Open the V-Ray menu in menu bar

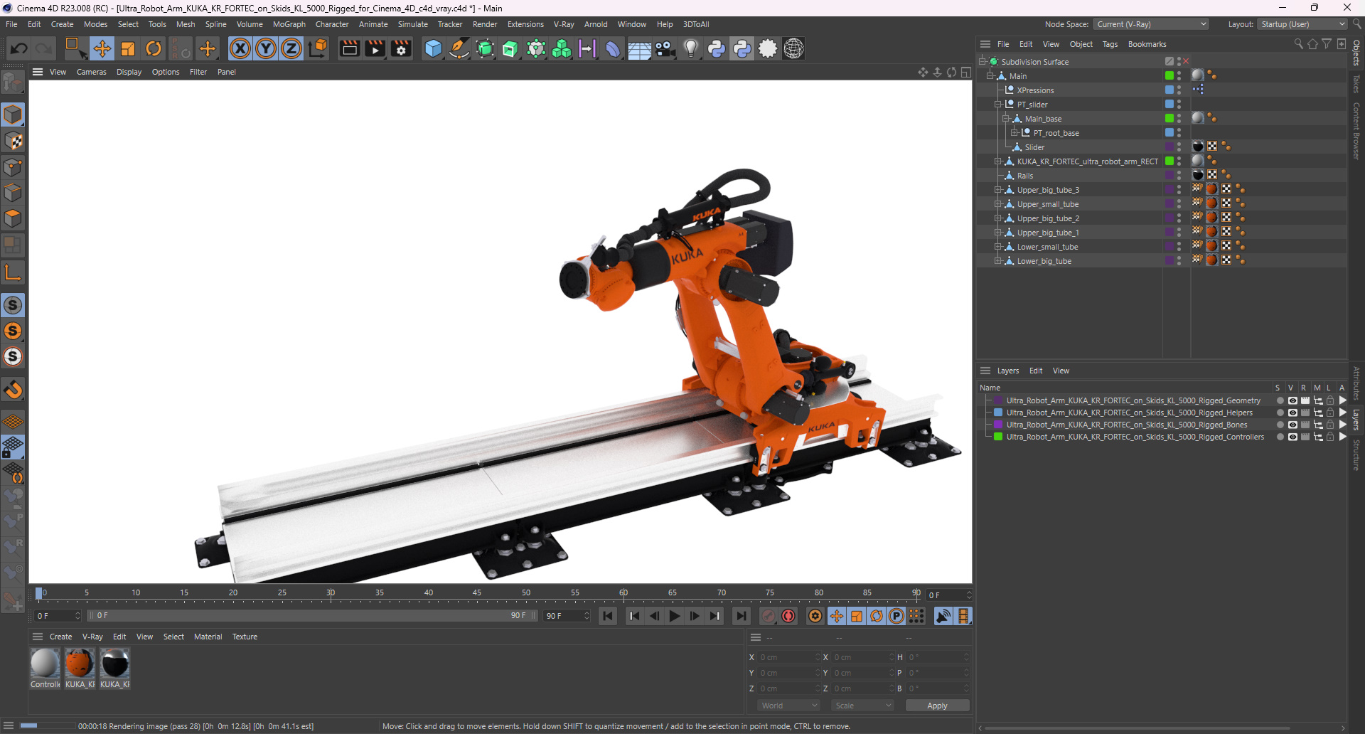click(x=564, y=24)
